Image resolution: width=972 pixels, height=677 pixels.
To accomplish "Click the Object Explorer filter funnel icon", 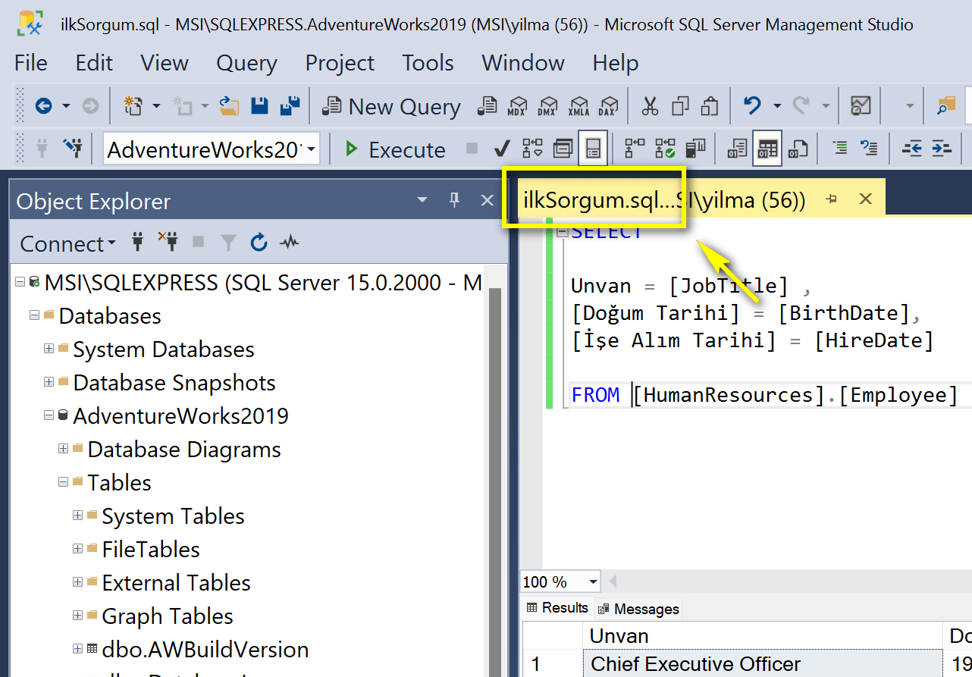I will coord(228,243).
